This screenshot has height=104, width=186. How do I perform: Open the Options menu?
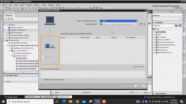[x=37, y=5]
